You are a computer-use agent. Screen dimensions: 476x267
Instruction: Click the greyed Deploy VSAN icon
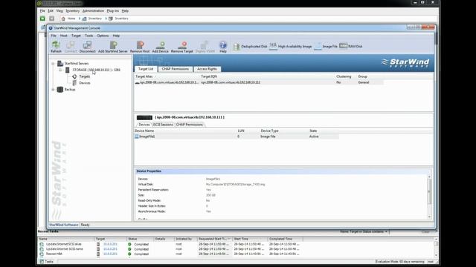(205, 44)
